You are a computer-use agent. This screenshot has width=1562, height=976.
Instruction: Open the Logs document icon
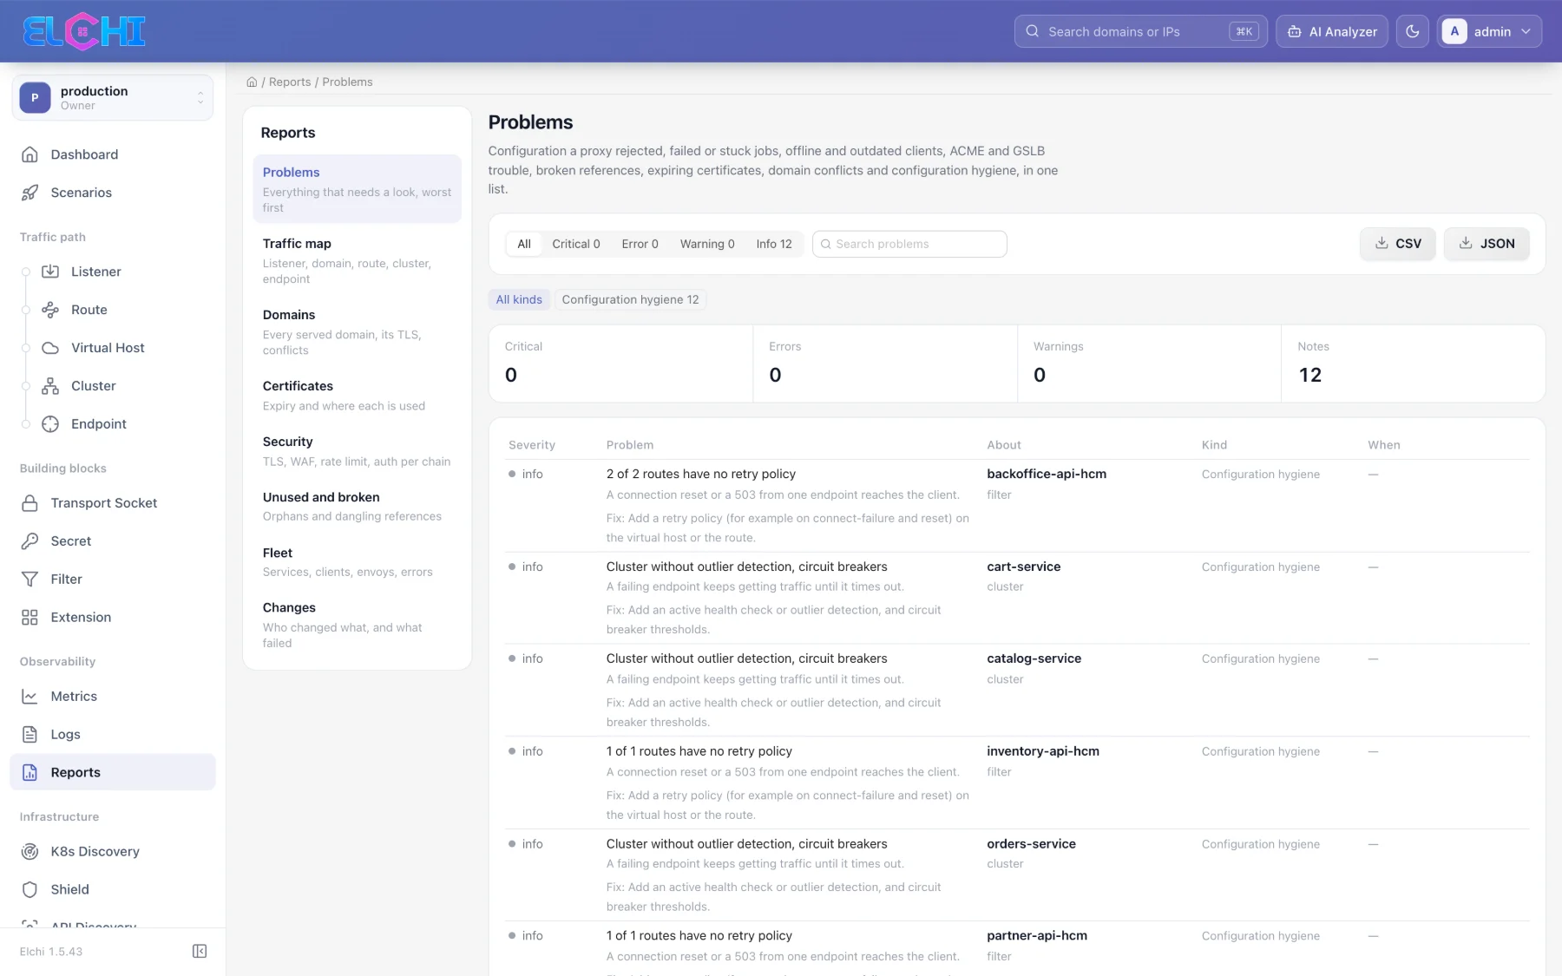(x=30, y=735)
